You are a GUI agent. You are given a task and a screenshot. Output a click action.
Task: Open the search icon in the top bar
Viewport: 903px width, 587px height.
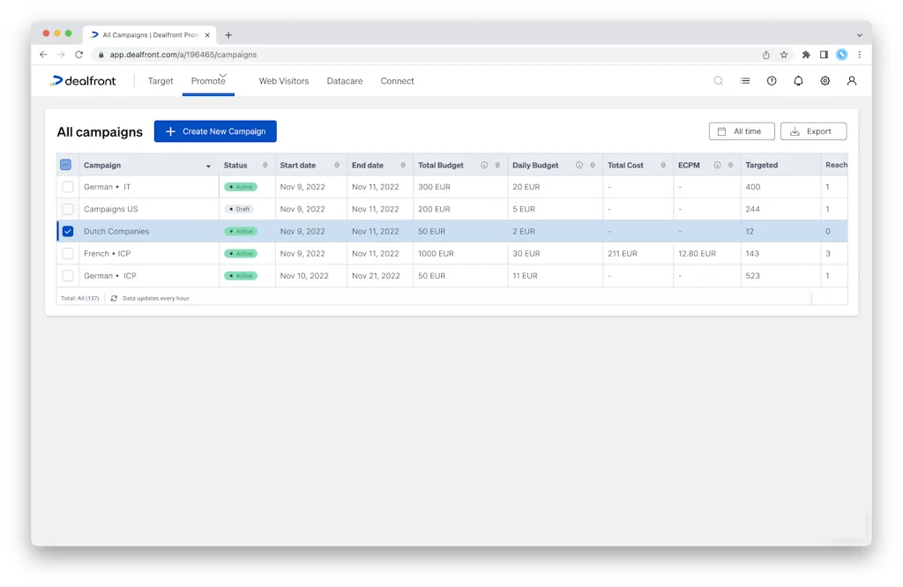pyautogui.click(x=718, y=80)
